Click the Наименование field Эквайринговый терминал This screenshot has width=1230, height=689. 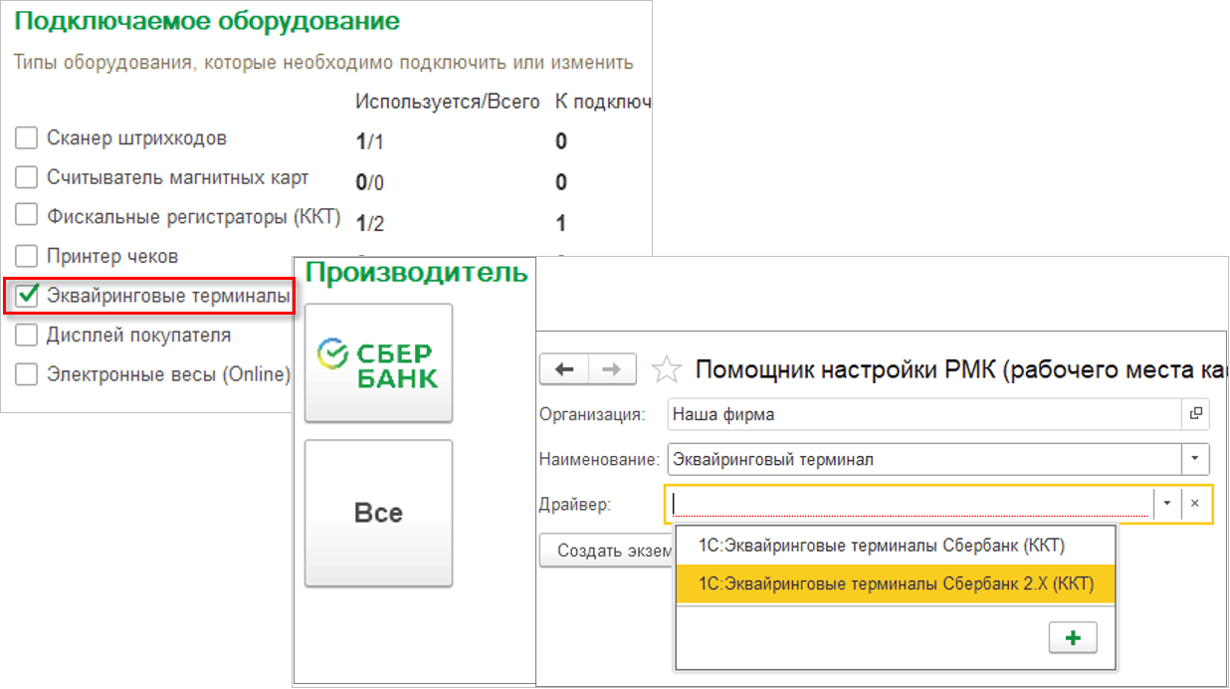(x=924, y=459)
